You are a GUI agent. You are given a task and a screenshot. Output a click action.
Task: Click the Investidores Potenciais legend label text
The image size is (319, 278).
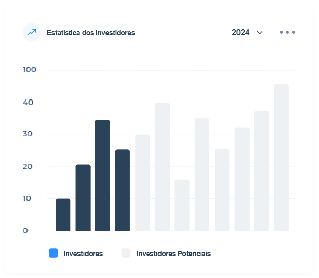[173, 254]
